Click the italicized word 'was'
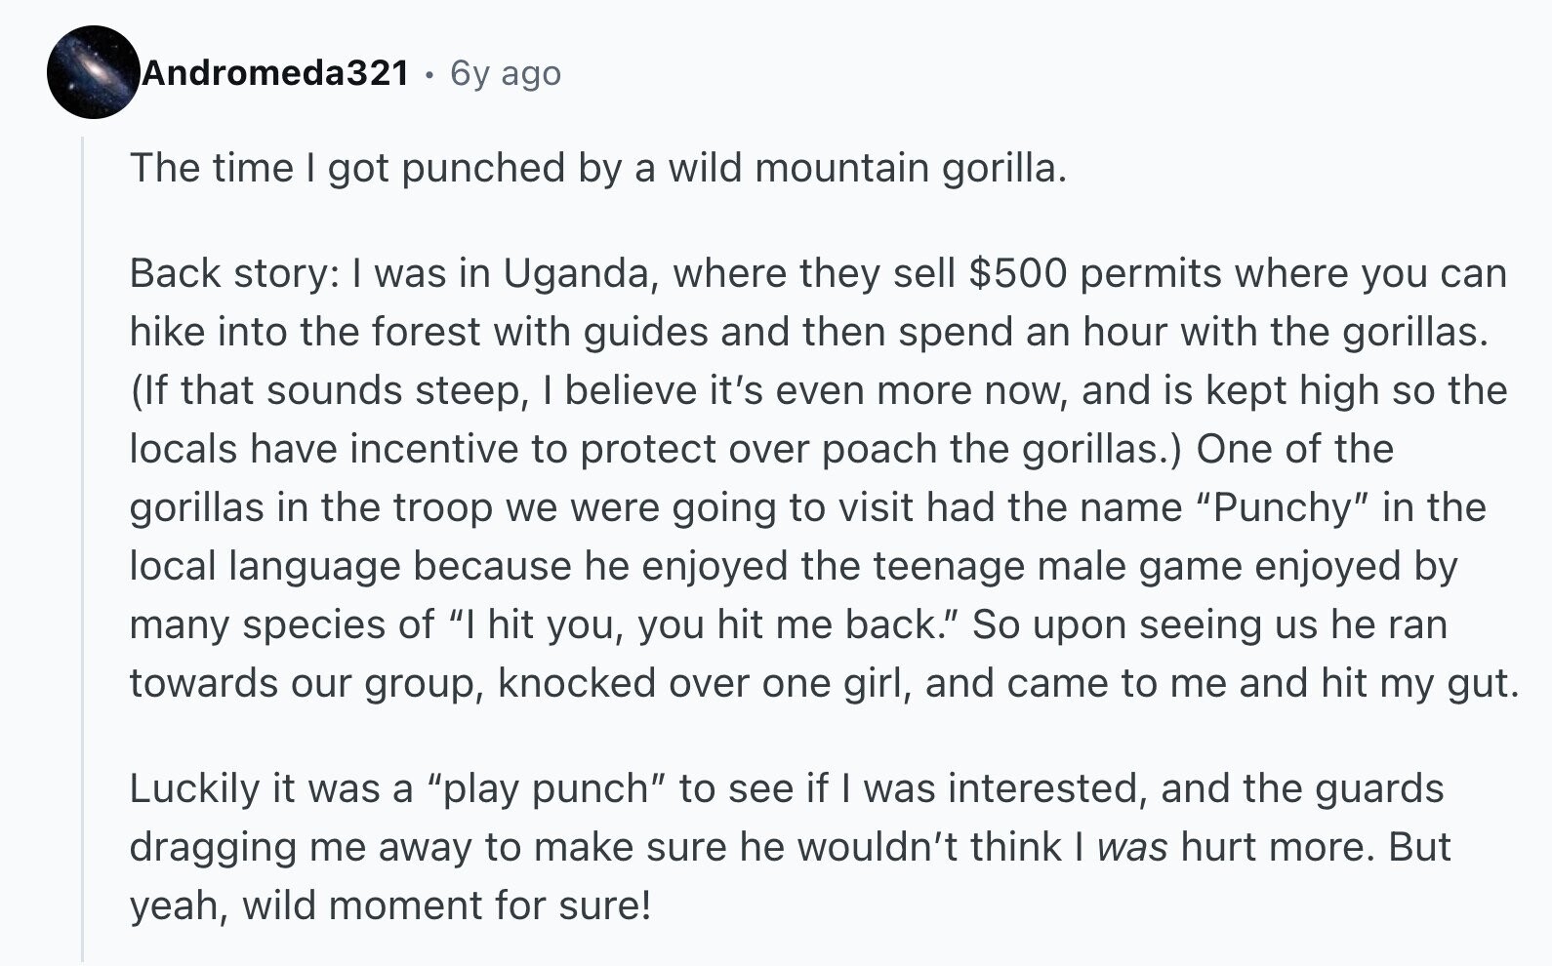 tap(1132, 847)
